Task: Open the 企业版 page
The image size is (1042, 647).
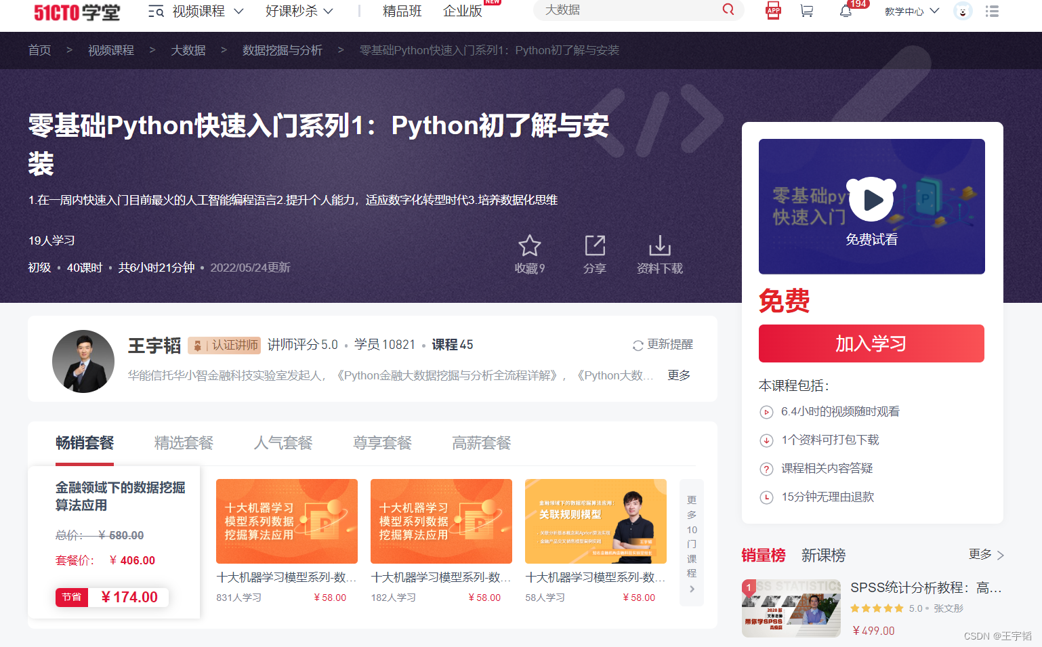Action: pos(463,12)
